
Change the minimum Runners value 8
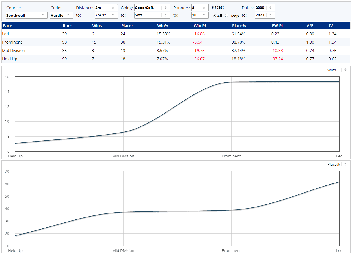[x=200, y=8]
